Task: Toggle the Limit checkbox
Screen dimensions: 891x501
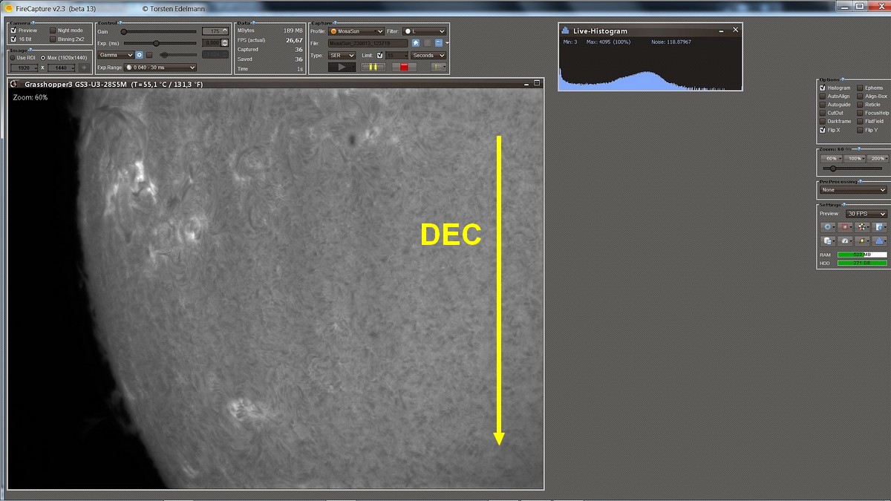Action: pos(380,55)
